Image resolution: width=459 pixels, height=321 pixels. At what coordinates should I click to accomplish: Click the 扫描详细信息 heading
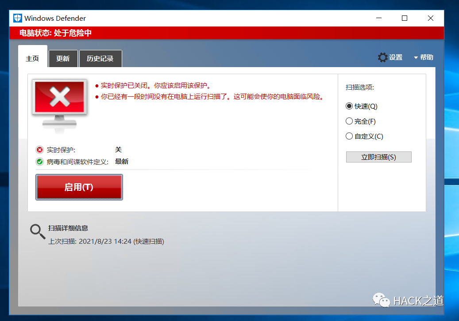68,228
